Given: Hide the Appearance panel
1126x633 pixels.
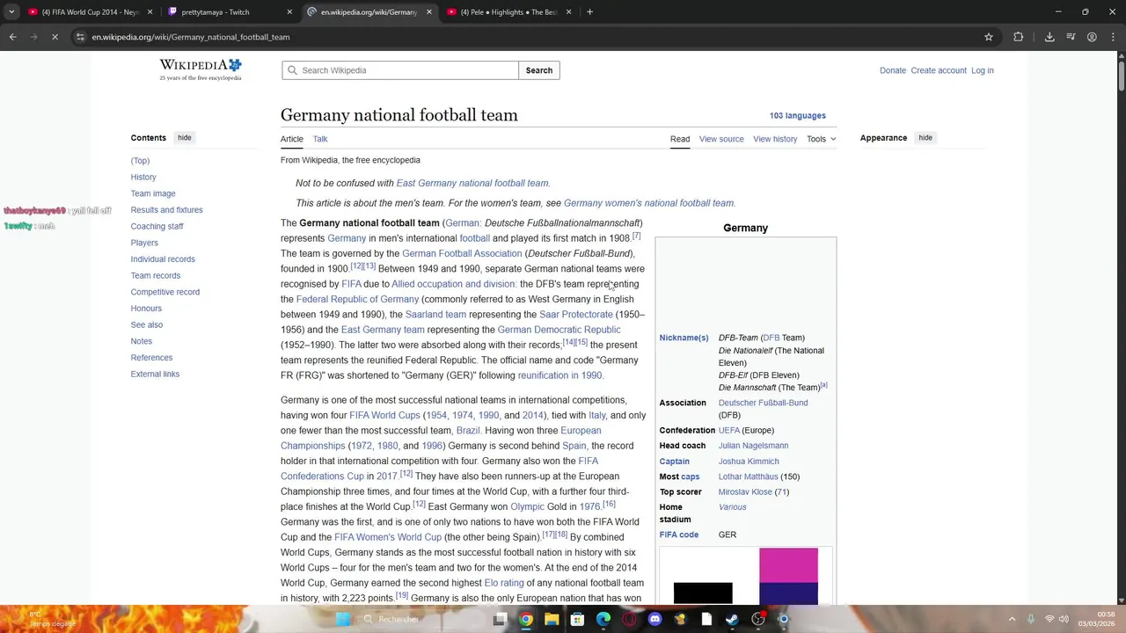Looking at the screenshot, I should tap(925, 138).
